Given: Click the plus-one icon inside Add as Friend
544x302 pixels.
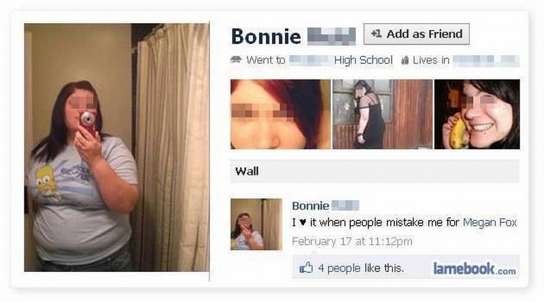Looking at the screenshot, I should click(x=376, y=34).
